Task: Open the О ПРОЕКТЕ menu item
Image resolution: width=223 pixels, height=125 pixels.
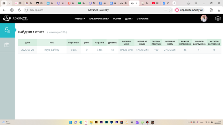Action: (x=143, y=18)
